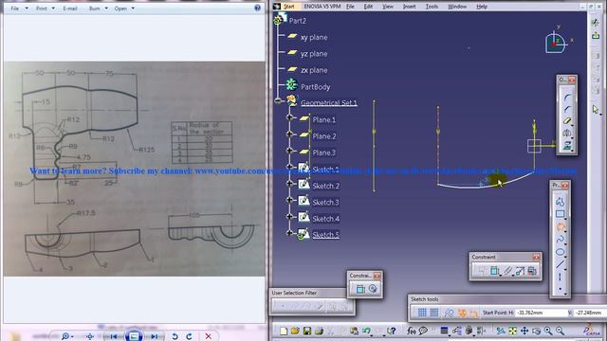Open the CATIA Edit menu

[368, 7]
